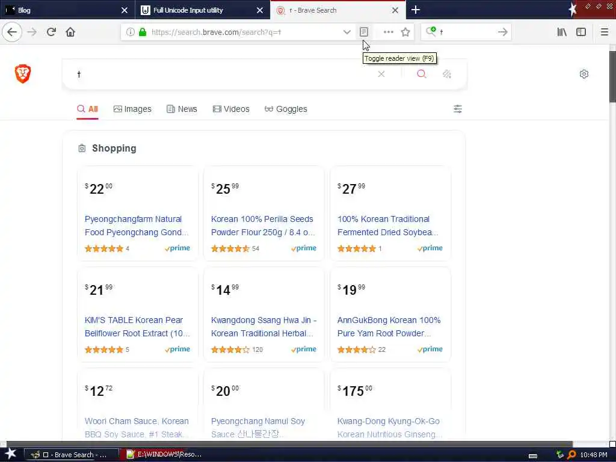Open the search filters sliders icon

click(457, 109)
